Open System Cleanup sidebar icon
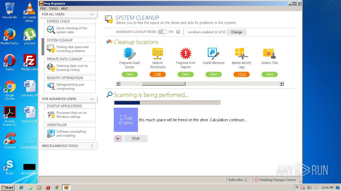Viewport: 341px width, 191px height. click(x=51, y=49)
